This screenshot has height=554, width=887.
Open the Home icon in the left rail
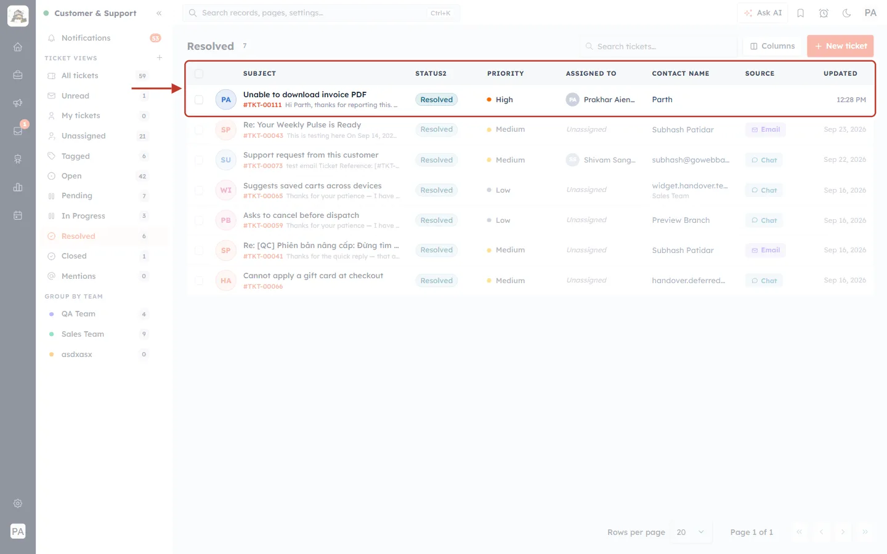(x=18, y=47)
